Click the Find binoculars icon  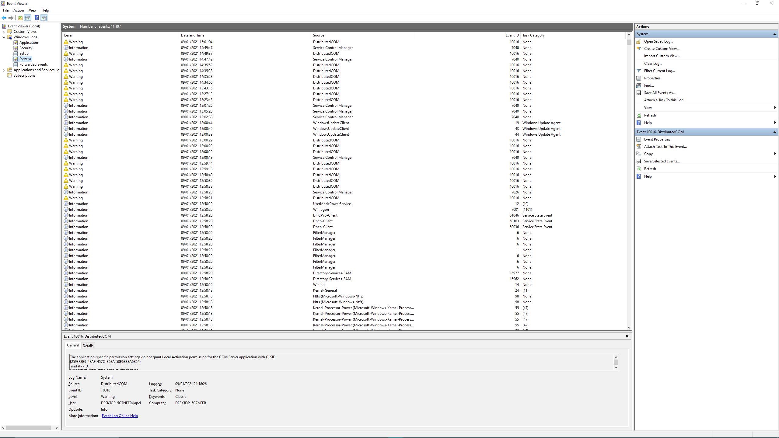point(639,85)
